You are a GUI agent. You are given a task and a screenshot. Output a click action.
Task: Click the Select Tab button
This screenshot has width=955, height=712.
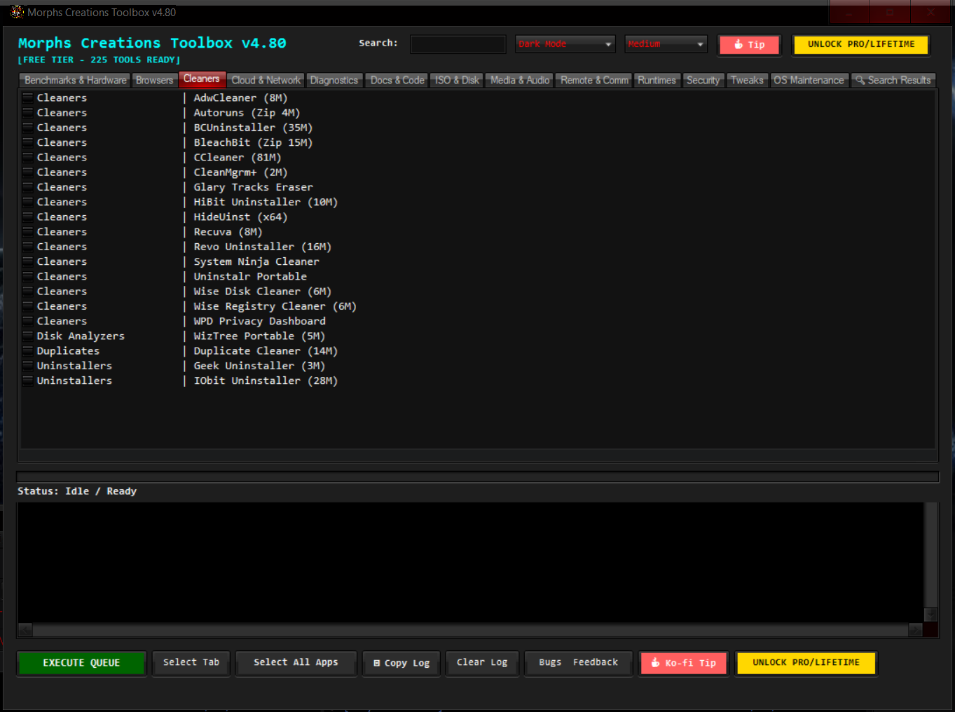coord(191,662)
